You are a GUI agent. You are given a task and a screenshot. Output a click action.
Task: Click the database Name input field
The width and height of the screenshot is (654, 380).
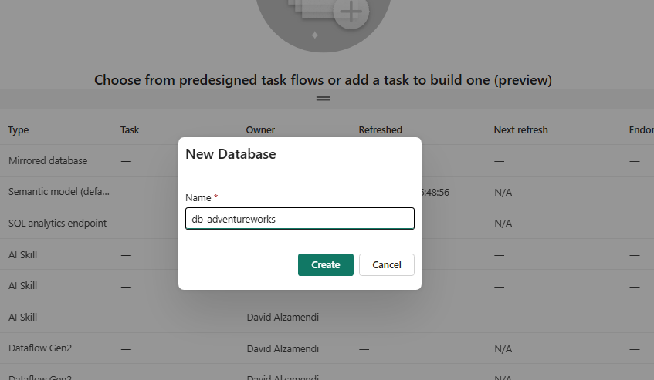(300, 218)
